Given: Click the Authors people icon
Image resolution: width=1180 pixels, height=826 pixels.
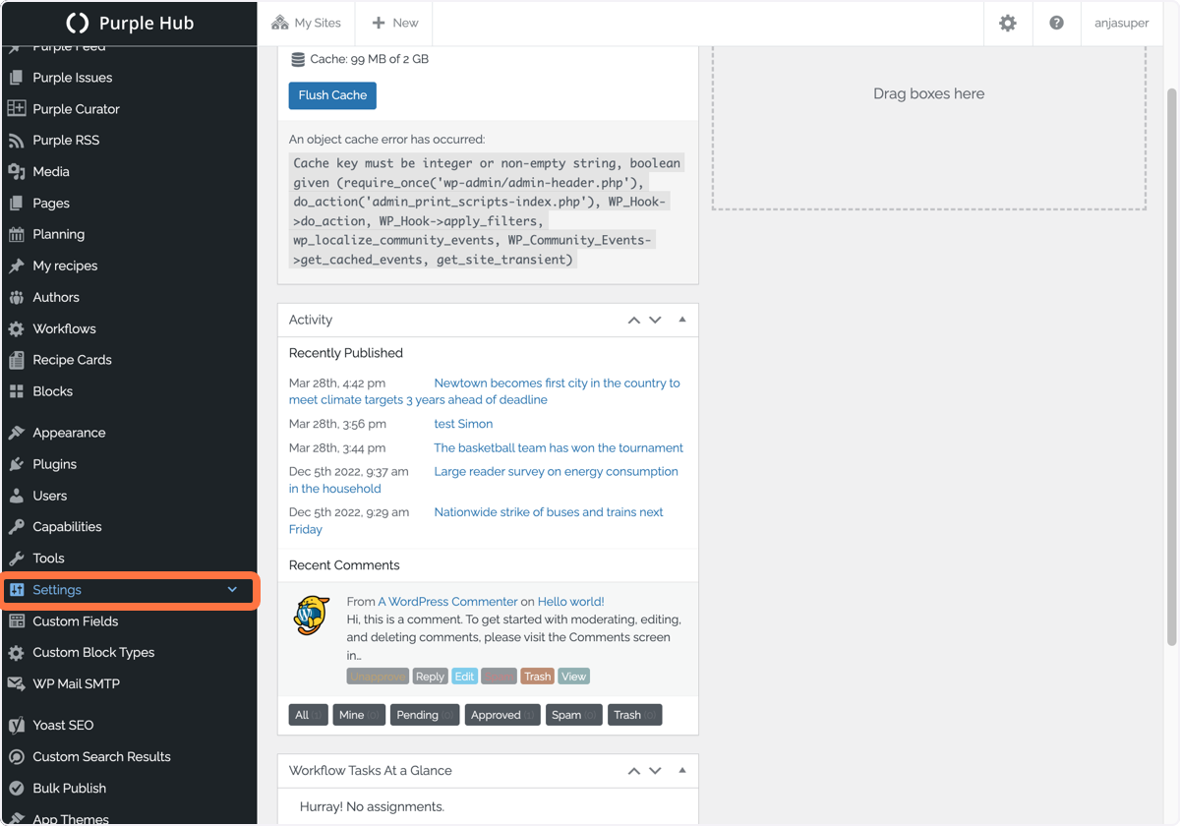Looking at the screenshot, I should coord(16,298).
